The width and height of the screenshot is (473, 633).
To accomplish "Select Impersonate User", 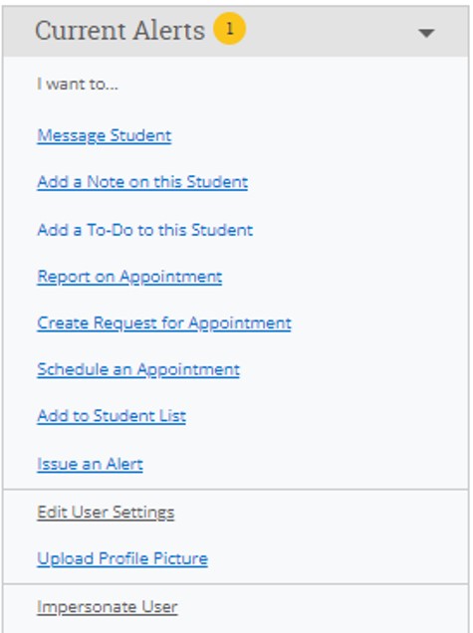I will click(107, 607).
